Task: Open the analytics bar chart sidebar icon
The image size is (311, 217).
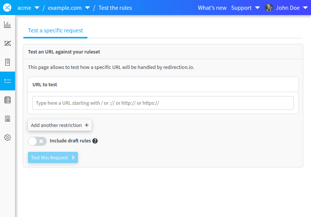Action: point(7,24)
